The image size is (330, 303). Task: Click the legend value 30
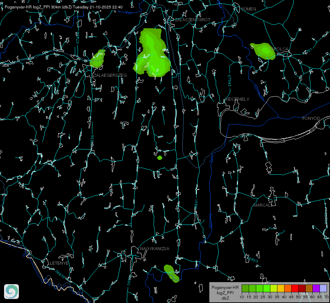point(270,297)
